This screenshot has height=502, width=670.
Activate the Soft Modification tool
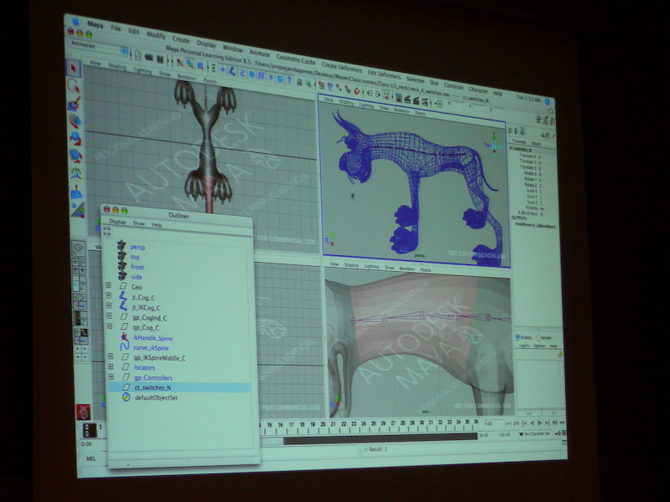point(77,192)
